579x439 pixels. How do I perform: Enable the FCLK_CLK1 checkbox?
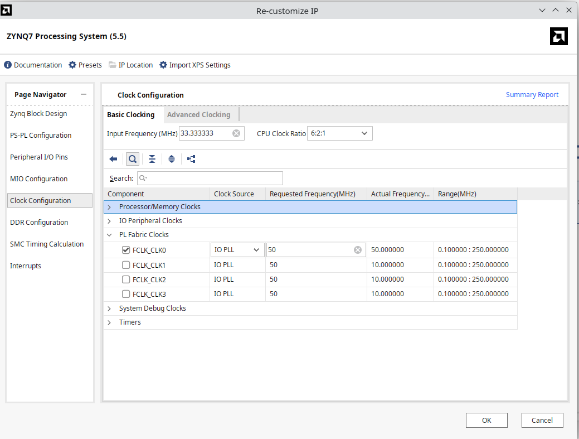pos(126,265)
